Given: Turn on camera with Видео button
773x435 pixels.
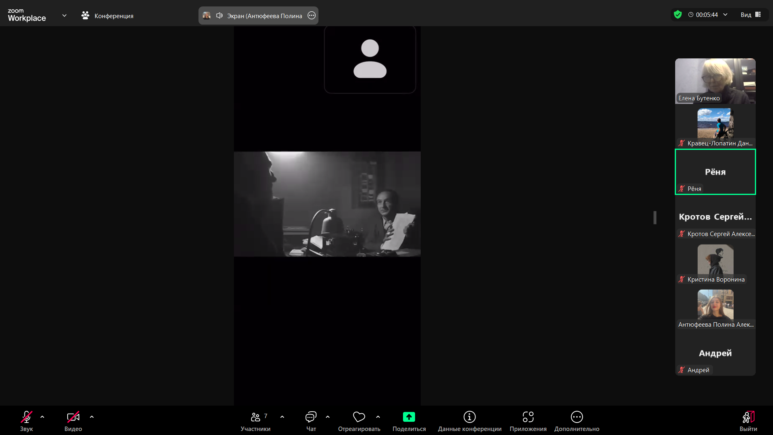Looking at the screenshot, I should (73, 421).
